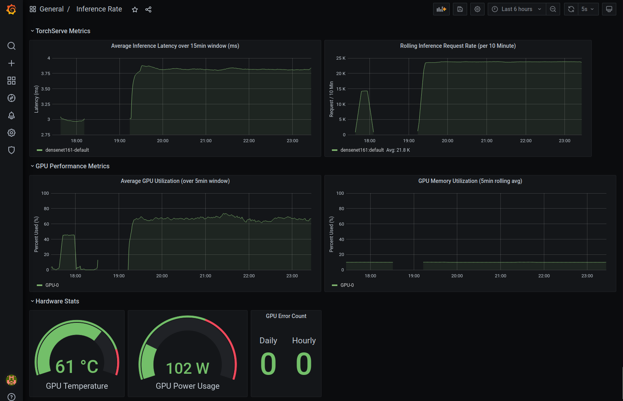Viewport: 623px width, 401px height.
Task: Open the Help question mark icon
Action: 11,397
